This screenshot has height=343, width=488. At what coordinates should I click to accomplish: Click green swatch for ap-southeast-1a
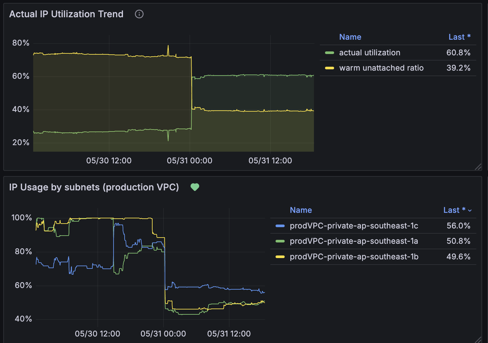(280, 241)
